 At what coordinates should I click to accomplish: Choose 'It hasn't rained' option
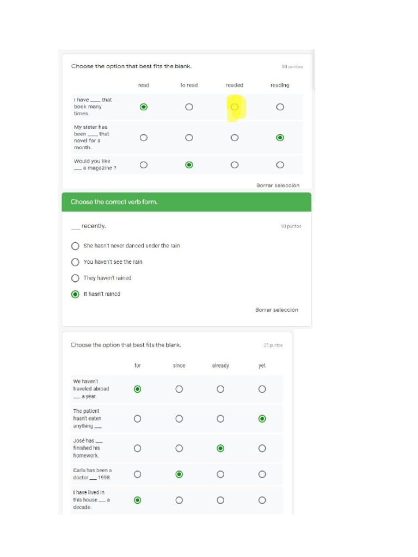click(x=76, y=294)
